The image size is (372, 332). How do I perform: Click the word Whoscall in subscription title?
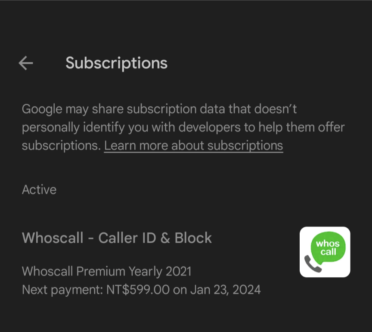(x=53, y=238)
